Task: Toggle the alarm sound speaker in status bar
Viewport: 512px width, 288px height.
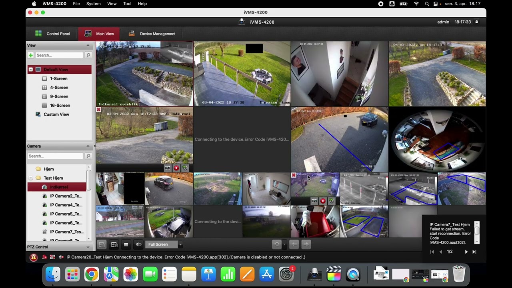Action: [61, 257]
